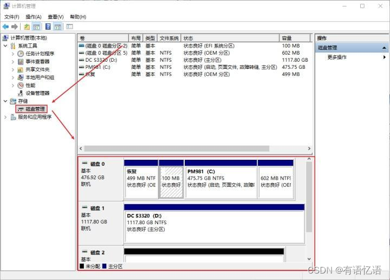
Task: Sort by the 类型 column header
Action: [150, 38]
